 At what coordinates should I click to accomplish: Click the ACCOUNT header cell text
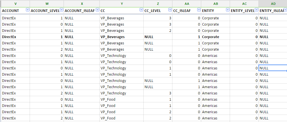coord(11,11)
